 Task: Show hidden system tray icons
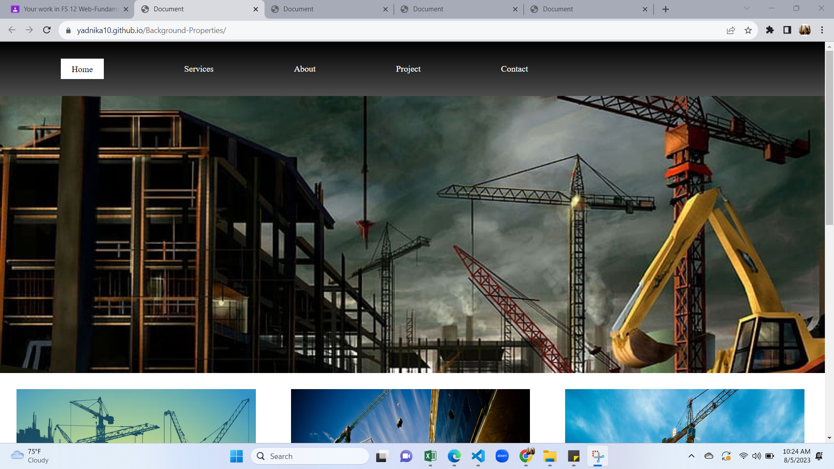692,456
